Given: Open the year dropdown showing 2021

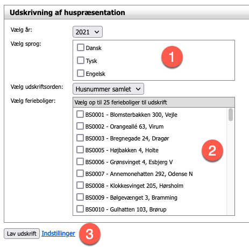Looking at the screenshot, I should (88, 32).
